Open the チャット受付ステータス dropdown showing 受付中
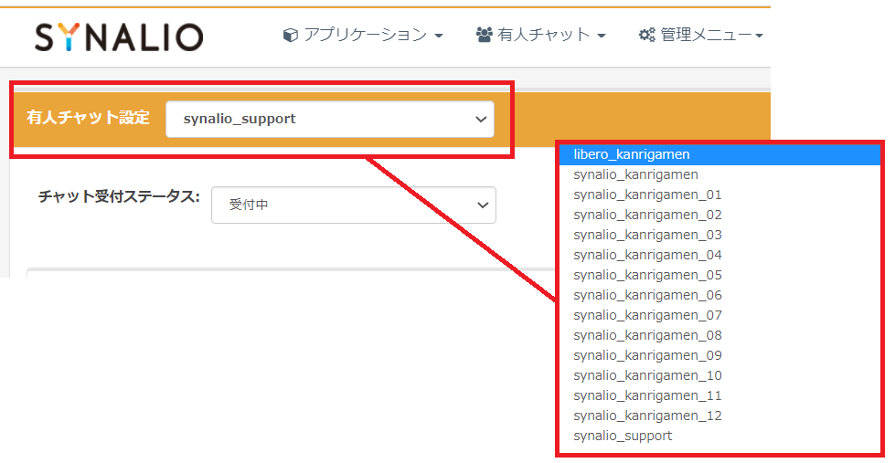This screenshot has height=463, width=895. click(x=353, y=205)
